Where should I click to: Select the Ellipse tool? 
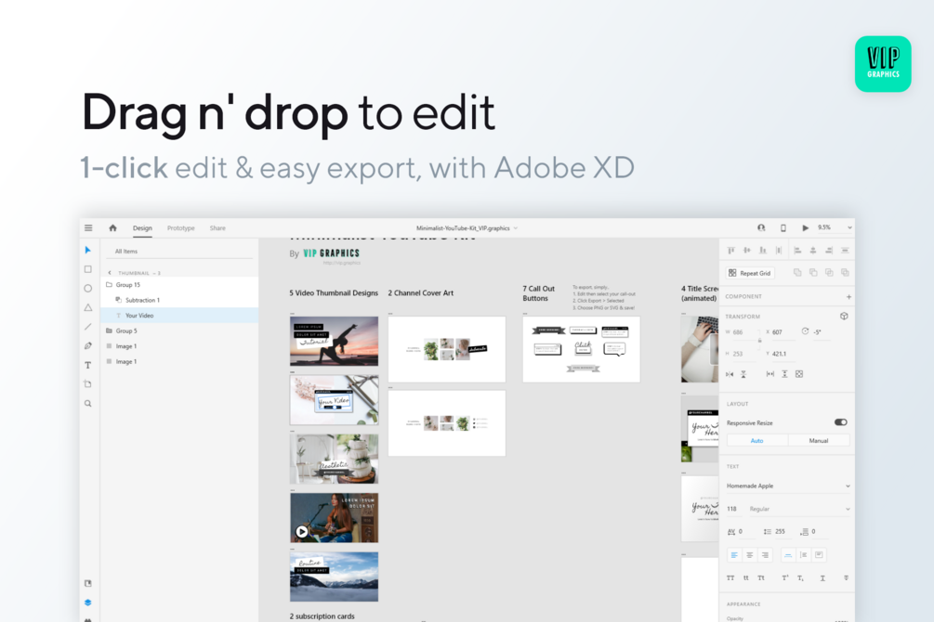click(x=88, y=288)
